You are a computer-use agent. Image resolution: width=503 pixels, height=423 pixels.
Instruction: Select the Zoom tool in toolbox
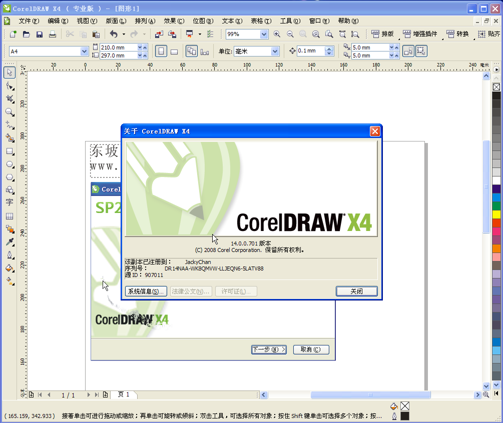point(10,112)
